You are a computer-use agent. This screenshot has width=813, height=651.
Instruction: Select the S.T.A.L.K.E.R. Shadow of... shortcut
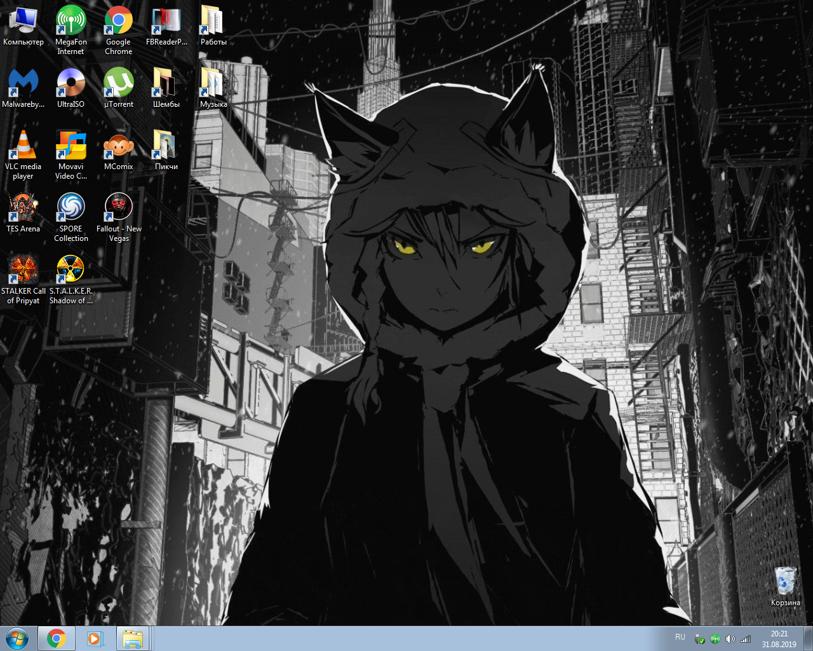[x=71, y=280]
